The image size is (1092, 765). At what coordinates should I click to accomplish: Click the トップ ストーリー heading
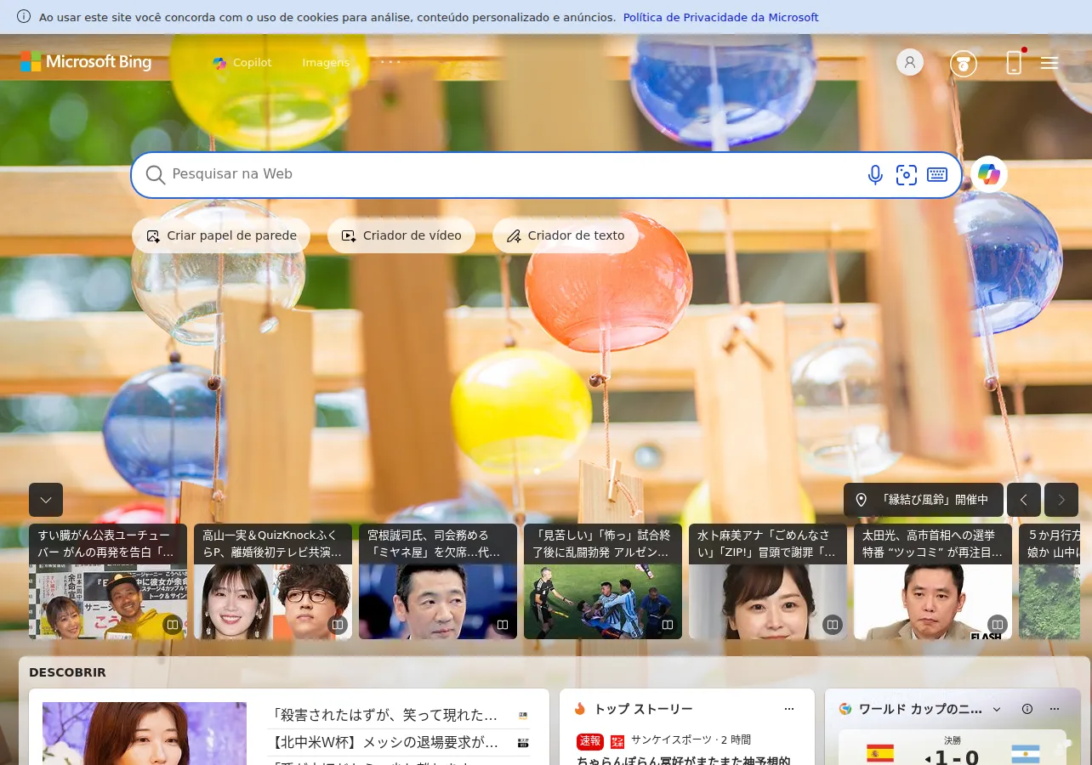[x=643, y=709]
